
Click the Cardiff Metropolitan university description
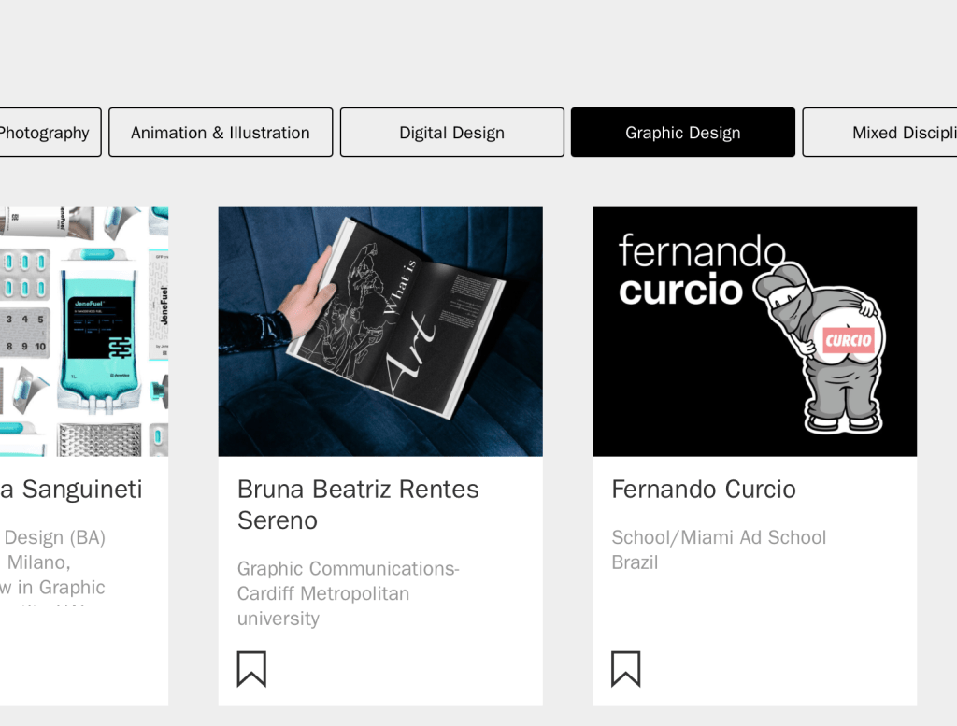[348, 593]
